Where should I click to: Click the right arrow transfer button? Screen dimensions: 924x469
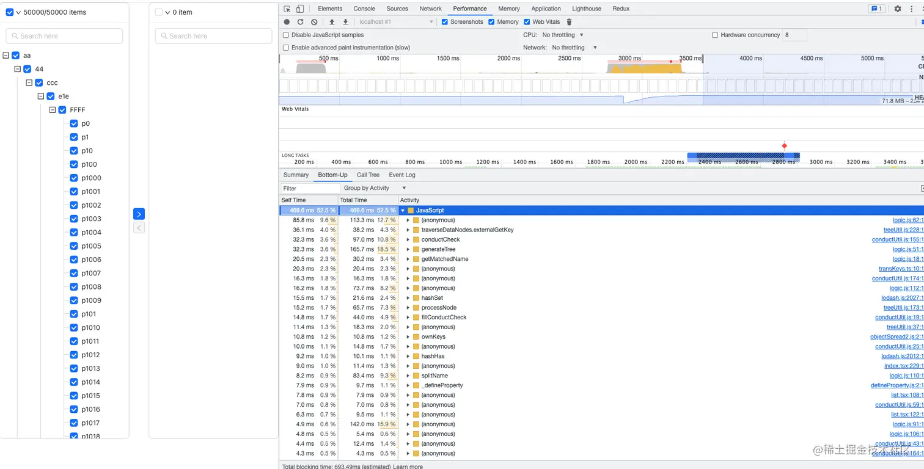pos(139,214)
